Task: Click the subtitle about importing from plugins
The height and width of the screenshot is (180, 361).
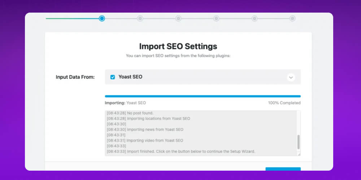Action: coord(178,55)
